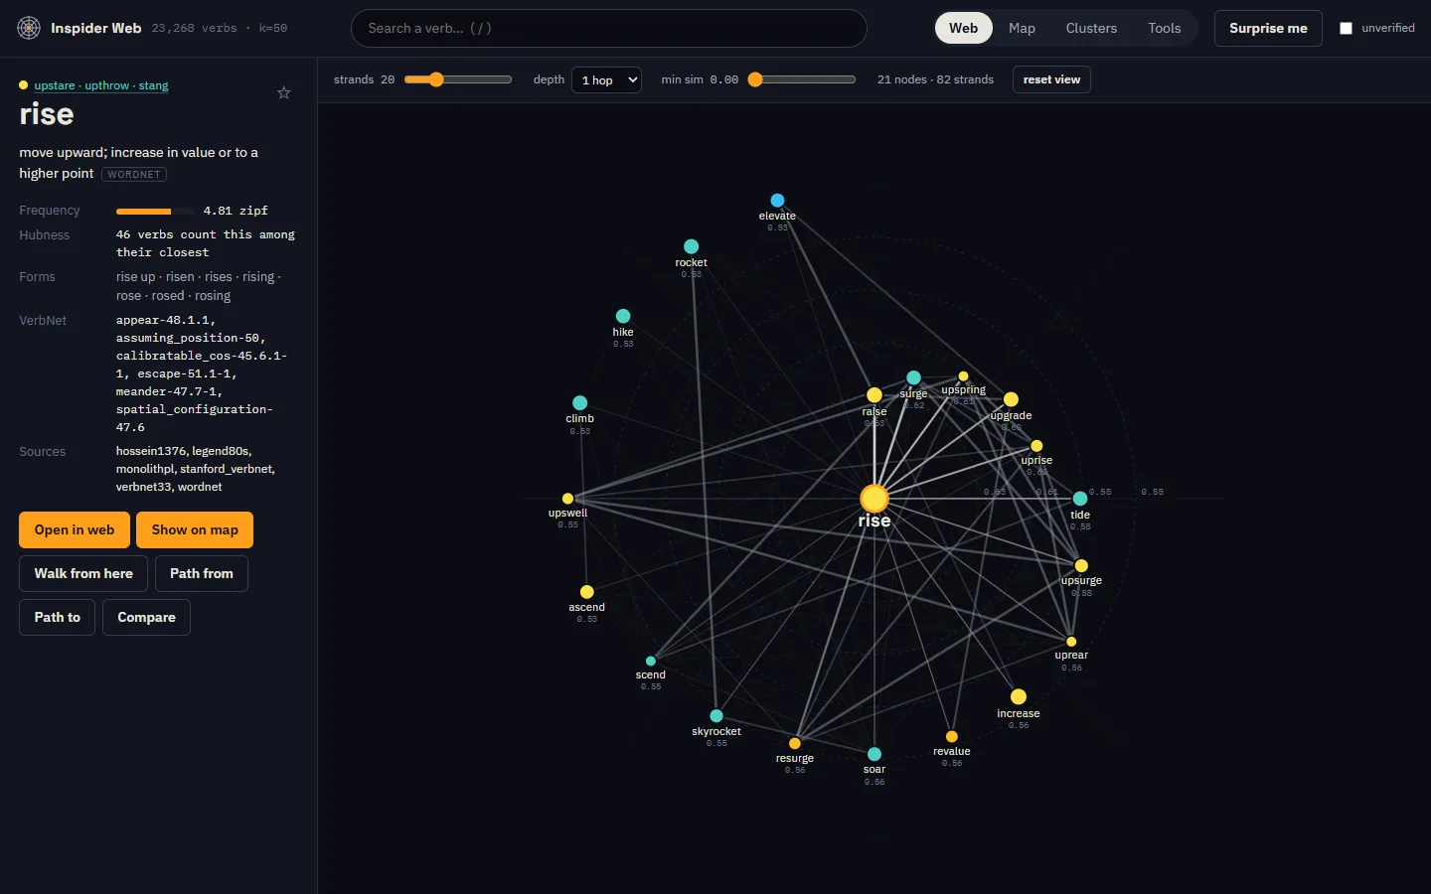1431x894 pixels.
Task: Switch to the Web tab
Action: pos(963,28)
